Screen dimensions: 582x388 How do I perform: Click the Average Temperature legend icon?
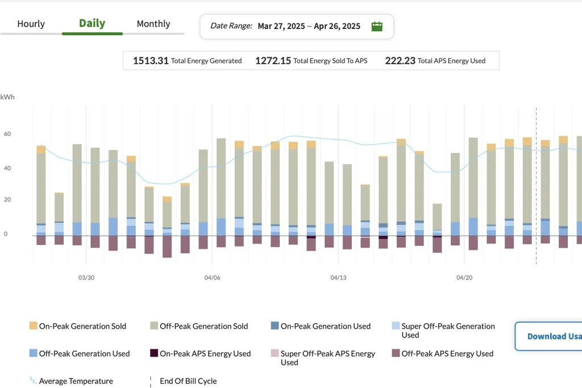pos(33,381)
